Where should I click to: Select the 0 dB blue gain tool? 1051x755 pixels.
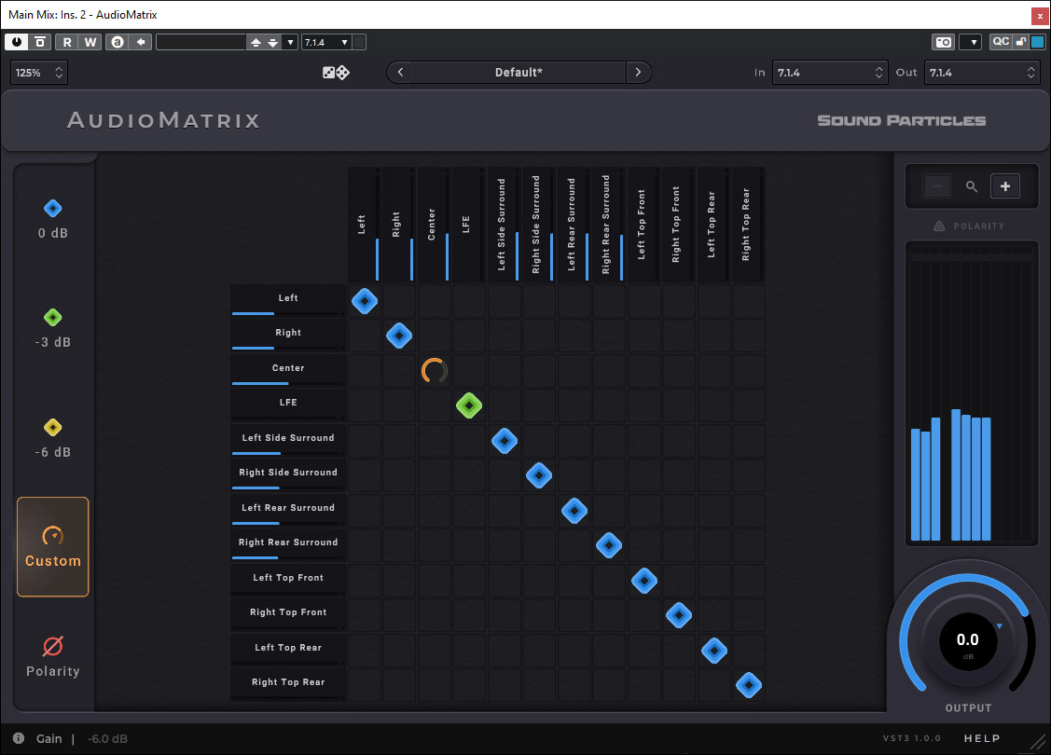53,218
